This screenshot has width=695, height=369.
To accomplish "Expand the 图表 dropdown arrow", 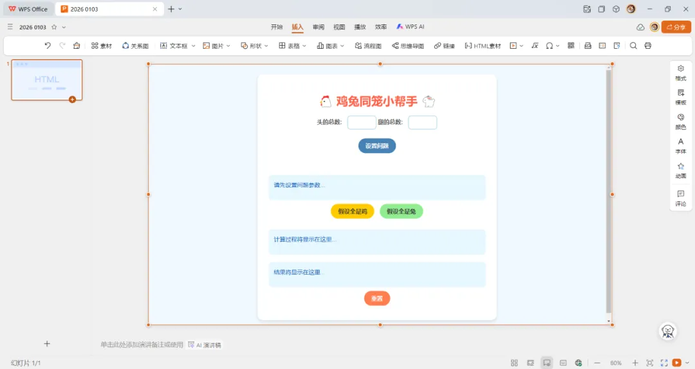I will coord(342,46).
